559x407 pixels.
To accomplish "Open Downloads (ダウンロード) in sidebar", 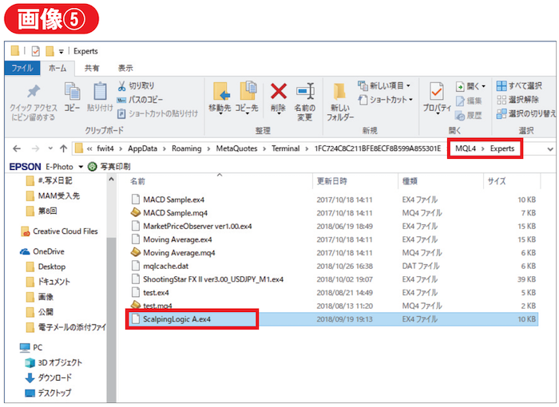I will (x=49, y=377).
